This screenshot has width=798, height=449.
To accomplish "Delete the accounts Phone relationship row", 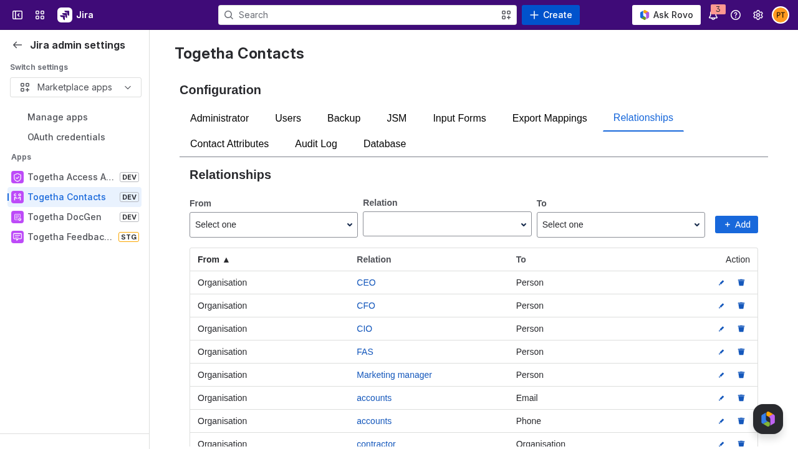I will point(741,421).
